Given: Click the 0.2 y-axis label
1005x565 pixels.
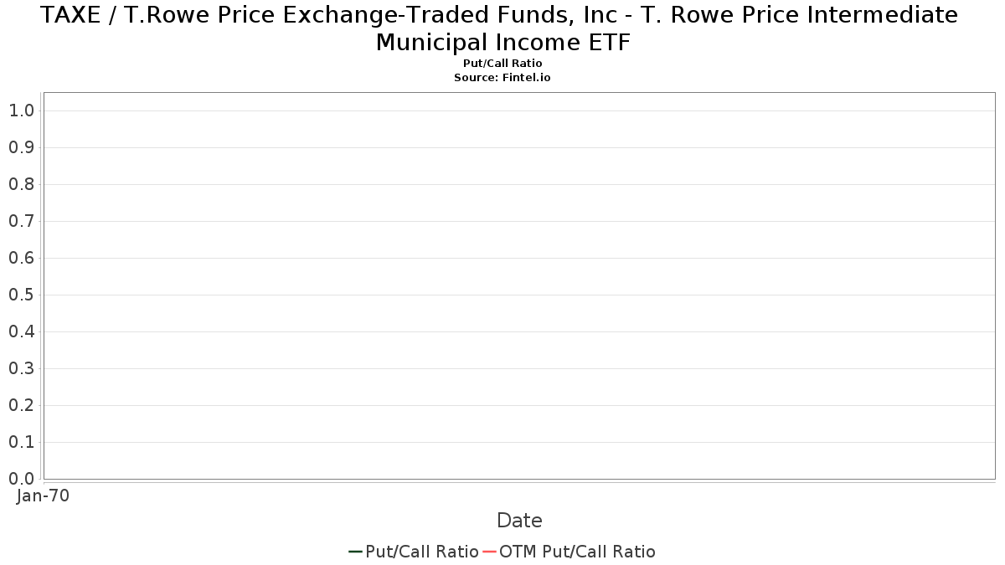Looking at the screenshot, I should [x=22, y=405].
